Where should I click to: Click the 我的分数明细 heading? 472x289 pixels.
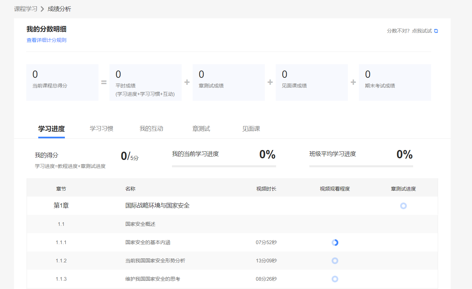click(47, 29)
